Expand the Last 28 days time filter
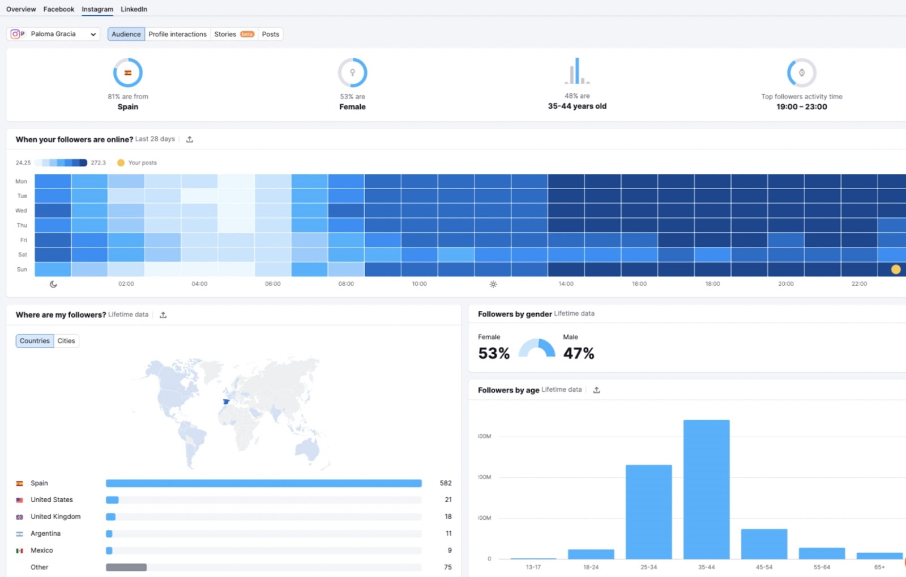The width and height of the screenshot is (906, 577). point(155,139)
